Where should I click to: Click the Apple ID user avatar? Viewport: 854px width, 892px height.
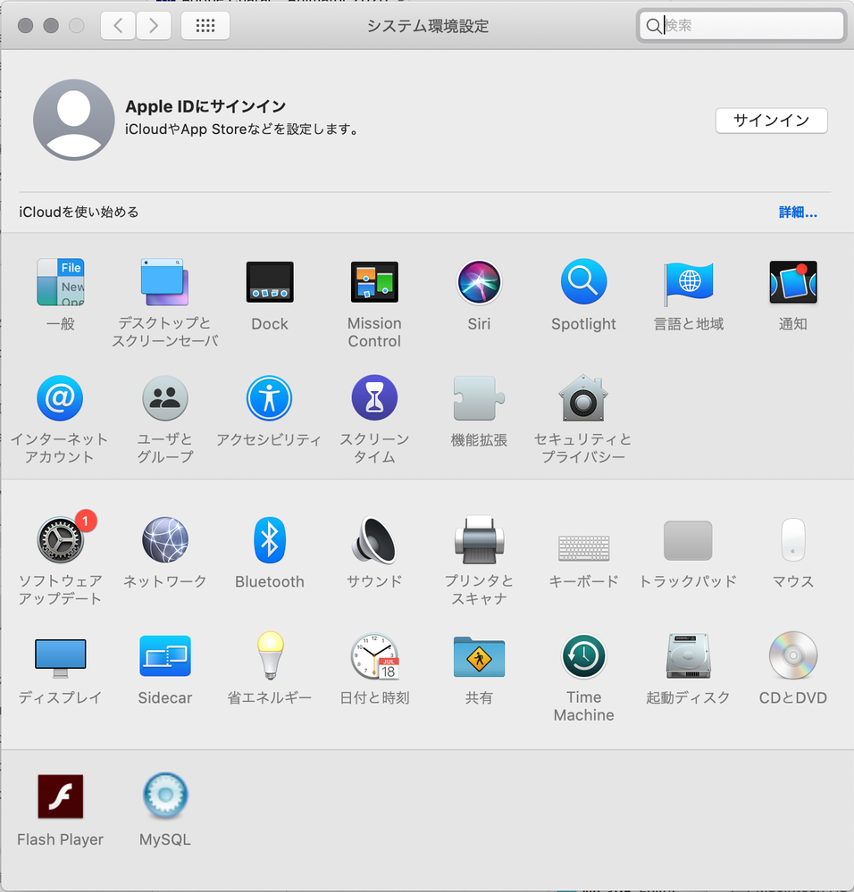pyautogui.click(x=74, y=120)
